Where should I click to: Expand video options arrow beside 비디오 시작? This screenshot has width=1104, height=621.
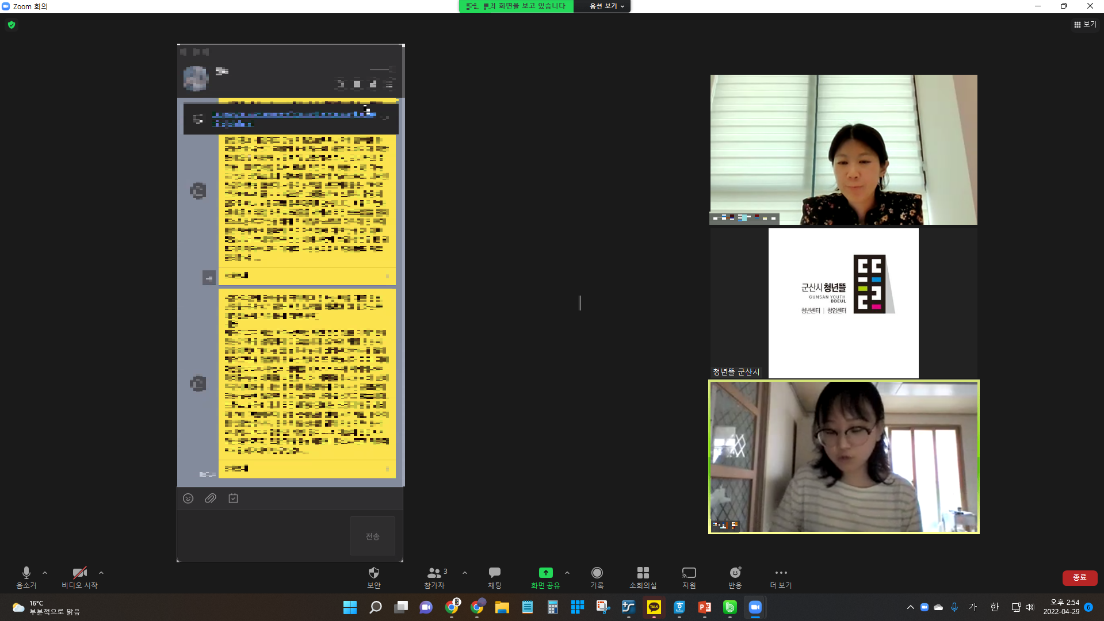101,573
